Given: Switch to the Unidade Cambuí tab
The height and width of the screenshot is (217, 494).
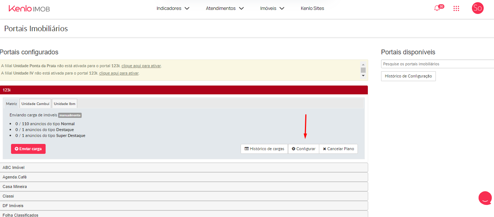Looking at the screenshot, I should coord(35,104).
